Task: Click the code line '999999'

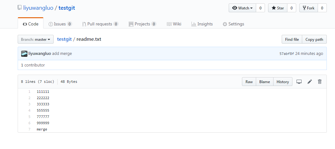Action: coord(43,123)
